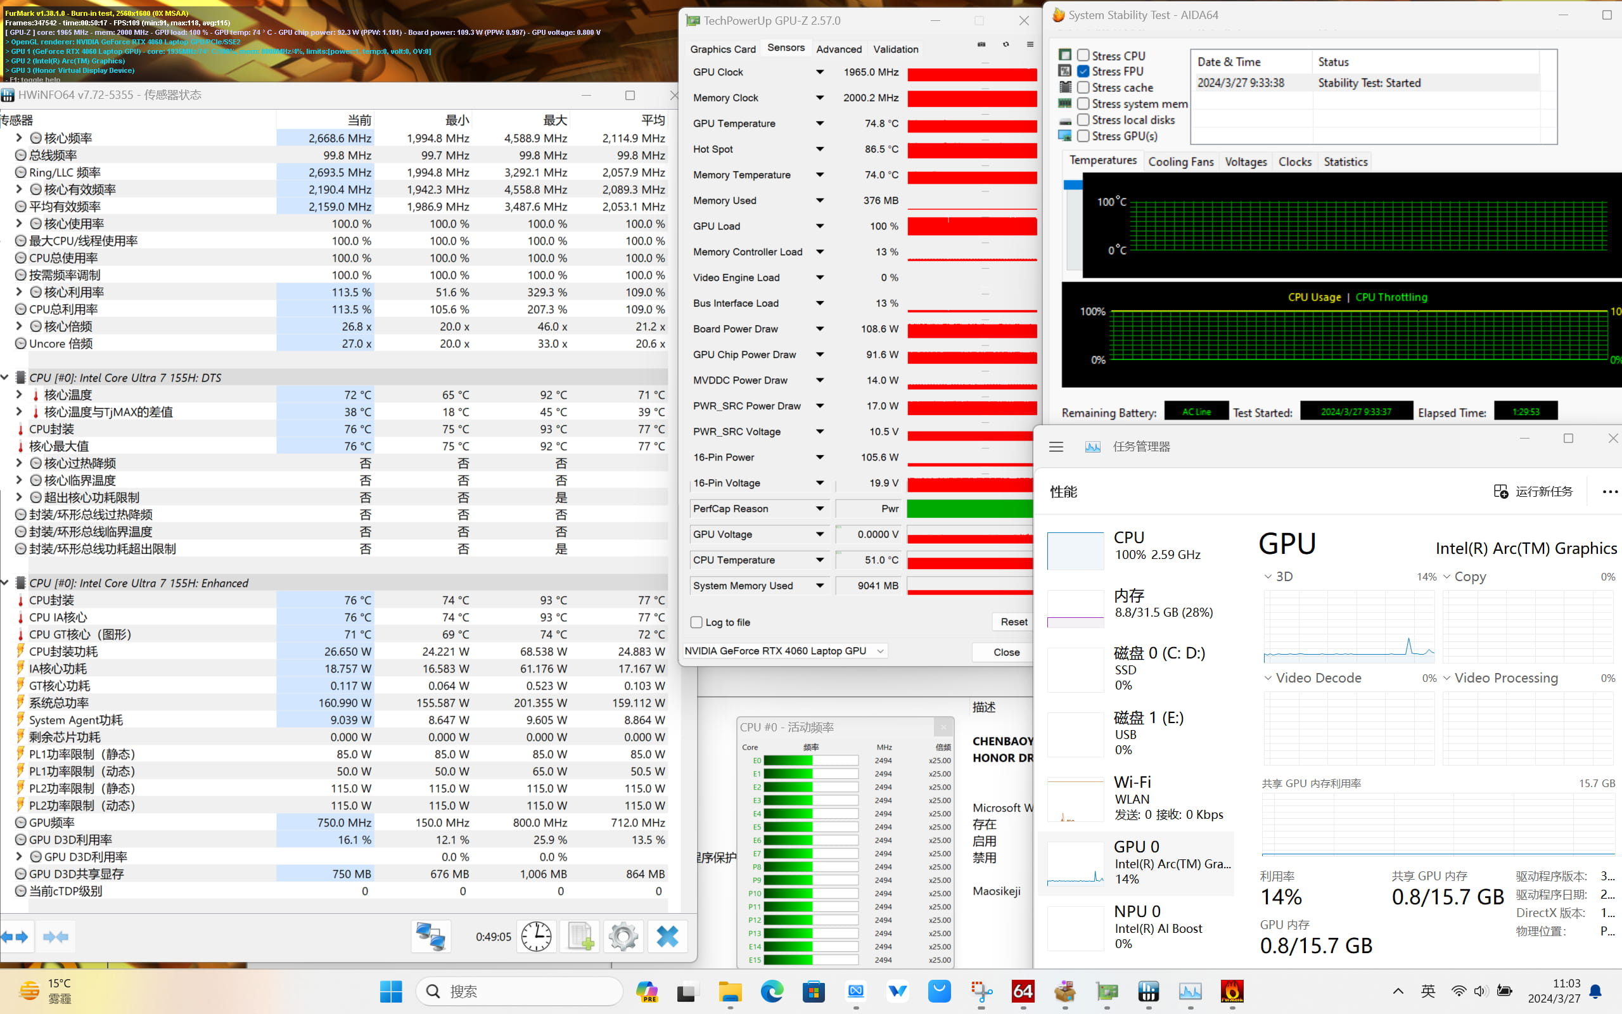1622x1014 pixels.
Task: Open AIDA64 taskbar icon
Action: tap(1023, 991)
